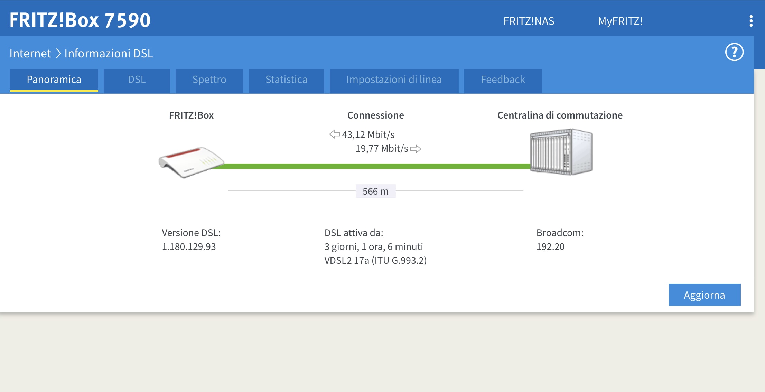Click the FRITZ!Box router image

click(x=191, y=162)
